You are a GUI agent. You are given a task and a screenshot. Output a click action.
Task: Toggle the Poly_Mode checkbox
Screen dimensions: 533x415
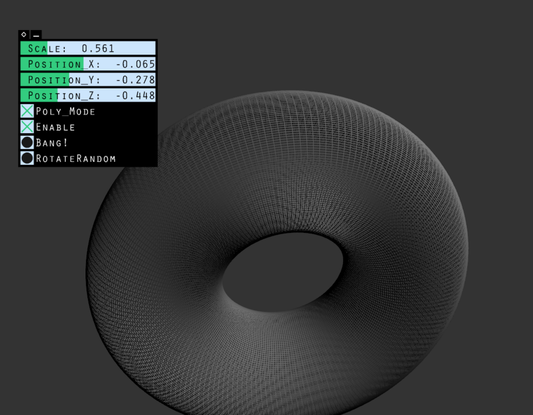tap(27, 111)
